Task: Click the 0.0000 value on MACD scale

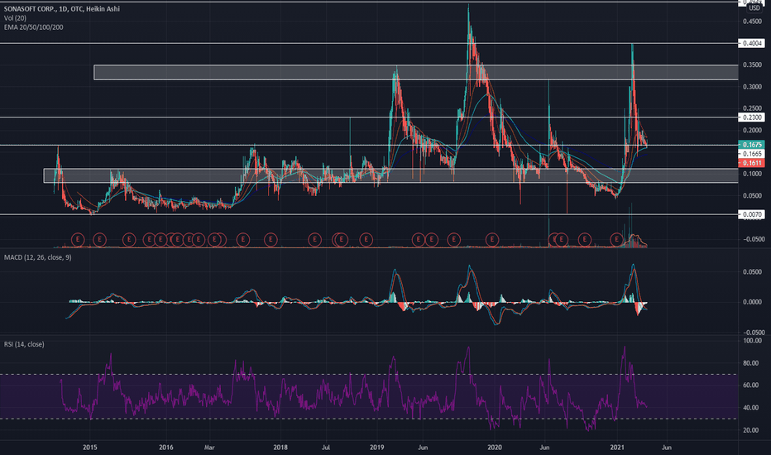Action: 752,302
